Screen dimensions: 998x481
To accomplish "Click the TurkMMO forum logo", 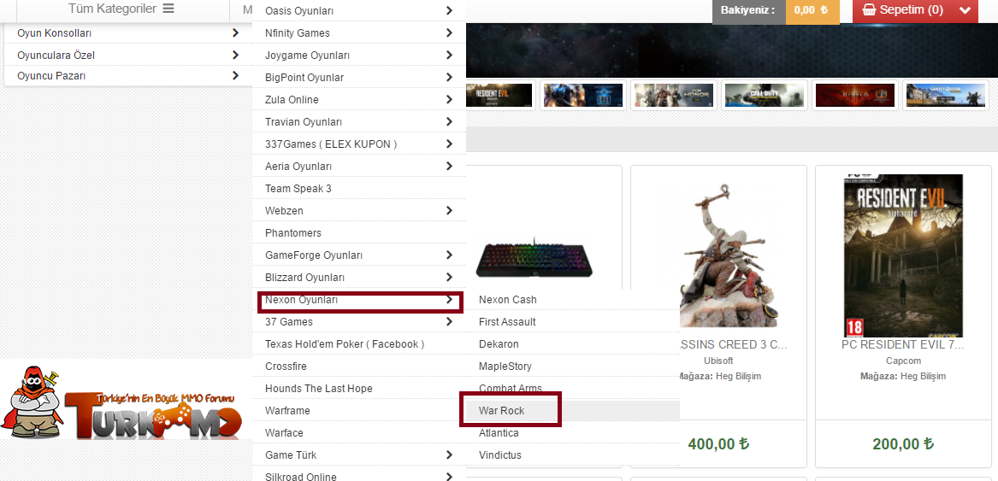I will [x=121, y=402].
